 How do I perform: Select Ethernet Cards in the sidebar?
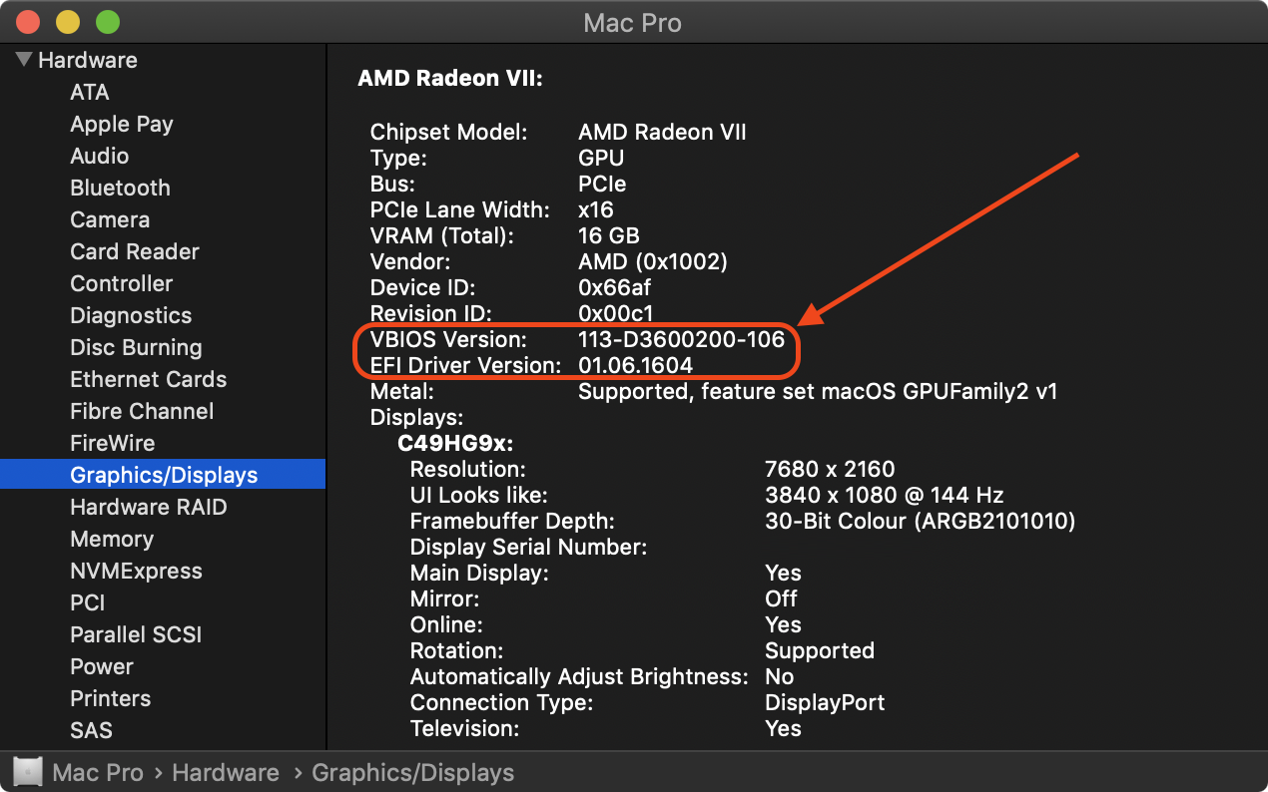click(x=149, y=379)
